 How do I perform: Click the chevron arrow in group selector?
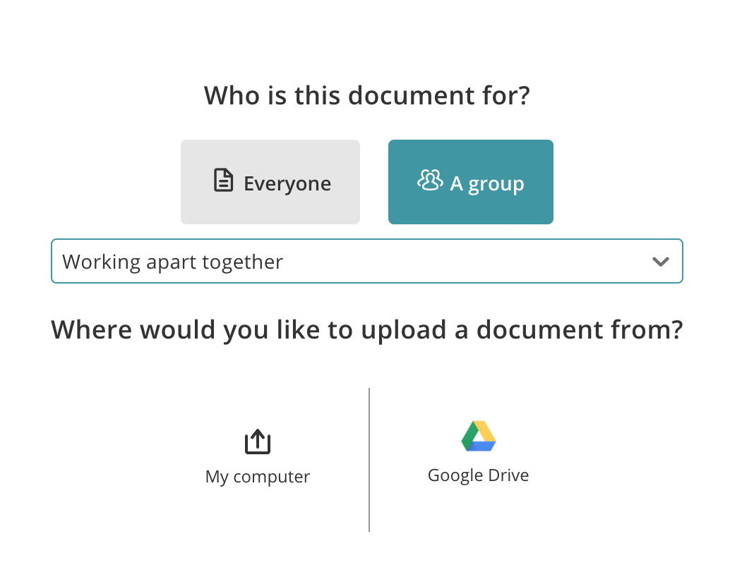tap(661, 262)
